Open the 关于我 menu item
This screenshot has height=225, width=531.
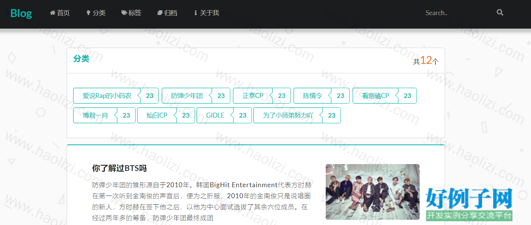(206, 13)
